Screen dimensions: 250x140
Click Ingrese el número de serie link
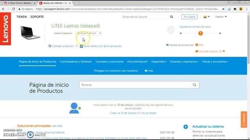[195, 27]
